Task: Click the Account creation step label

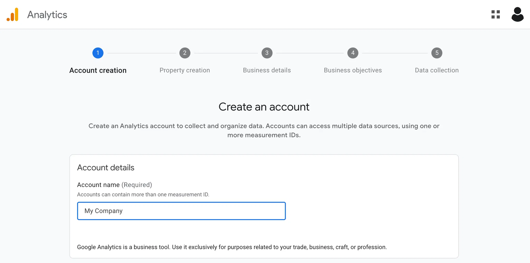Action: tap(98, 70)
